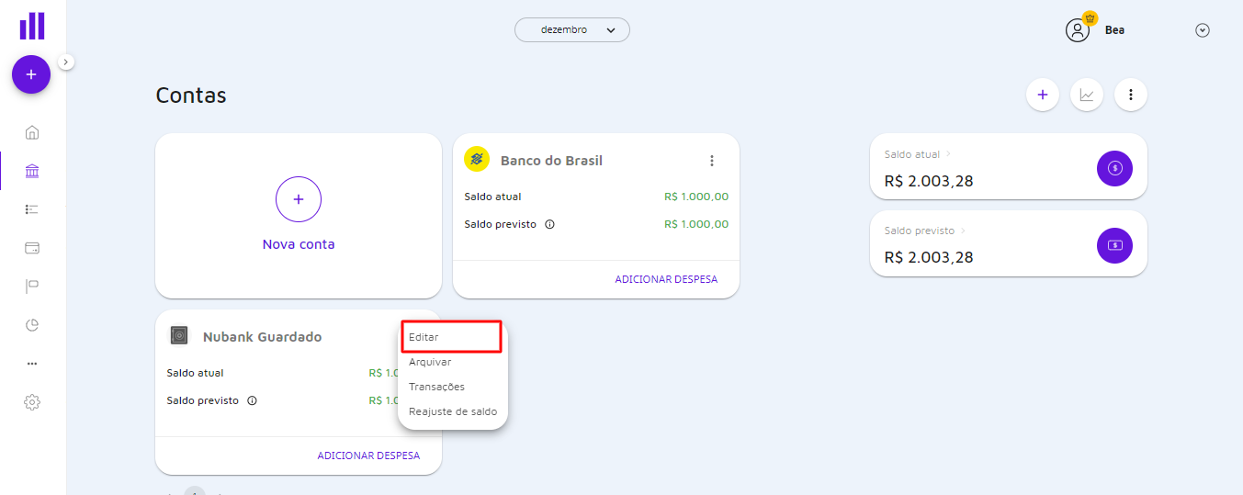The width and height of the screenshot is (1243, 495).
Task: Select Editar in the context menu
Action: pos(452,337)
